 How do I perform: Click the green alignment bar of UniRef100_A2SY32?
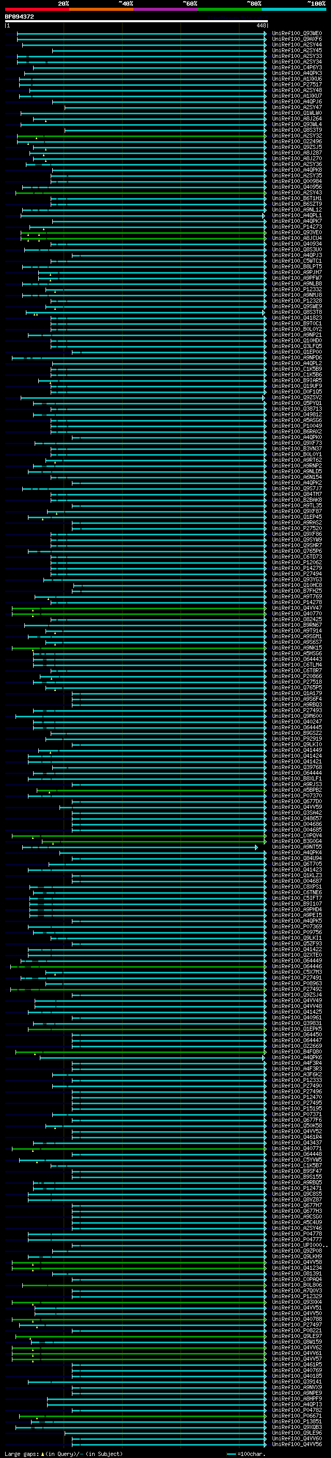click(142, 136)
